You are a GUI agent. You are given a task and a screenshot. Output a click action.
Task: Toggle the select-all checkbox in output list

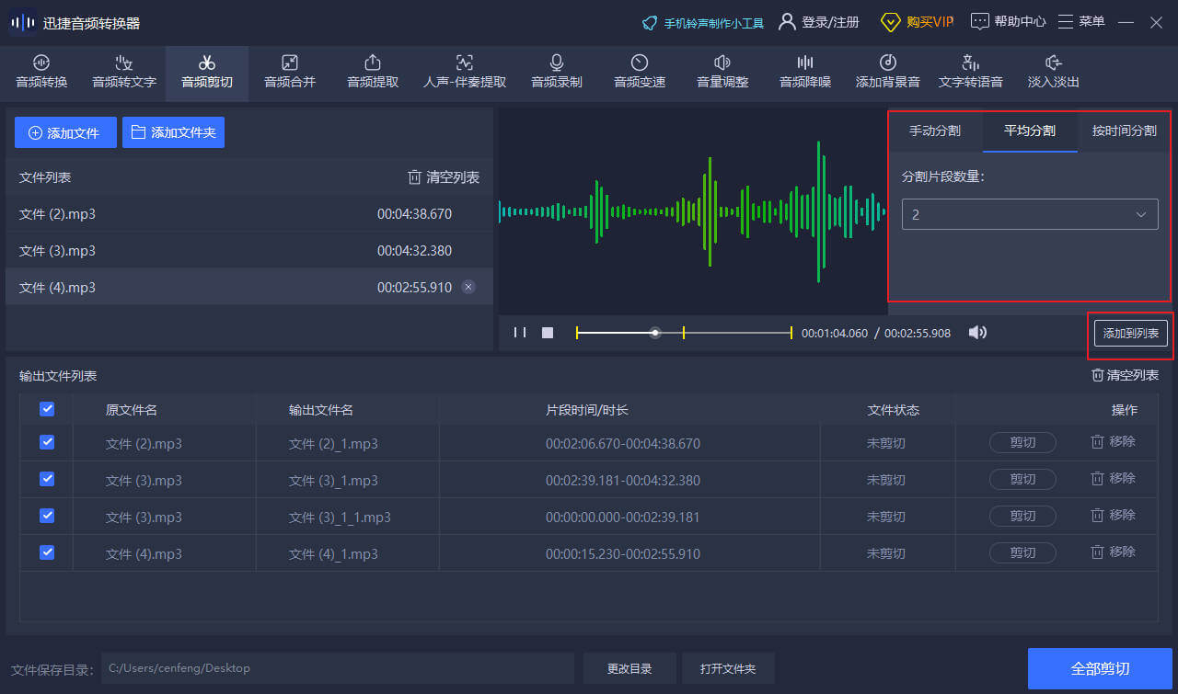pos(46,409)
